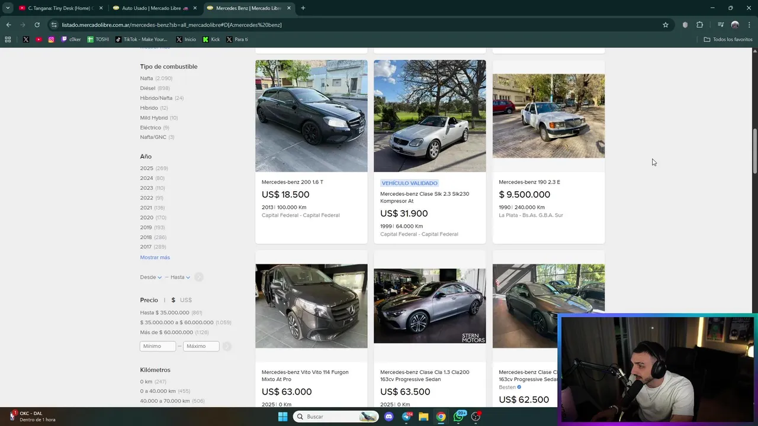This screenshot has height=426, width=758.
Task: Click the white Mercedes 190 photo
Action: point(549,116)
